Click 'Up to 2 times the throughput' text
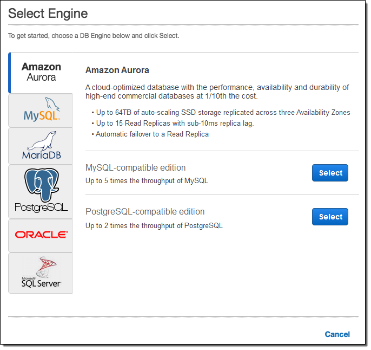Image resolution: width=371 pixels, height=350 pixels. 154,225
